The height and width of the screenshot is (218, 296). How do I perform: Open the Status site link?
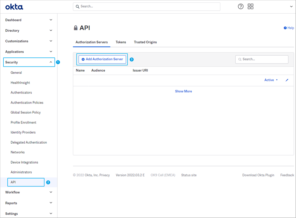tap(189, 175)
